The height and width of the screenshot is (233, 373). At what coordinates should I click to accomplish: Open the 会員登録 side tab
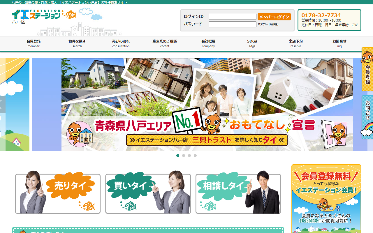[x=367, y=69]
